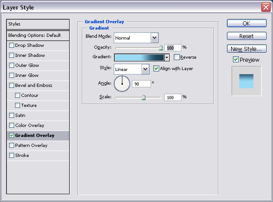Open the Blend Mode dropdown
The width and height of the screenshot is (273, 202).
[x=154, y=38]
